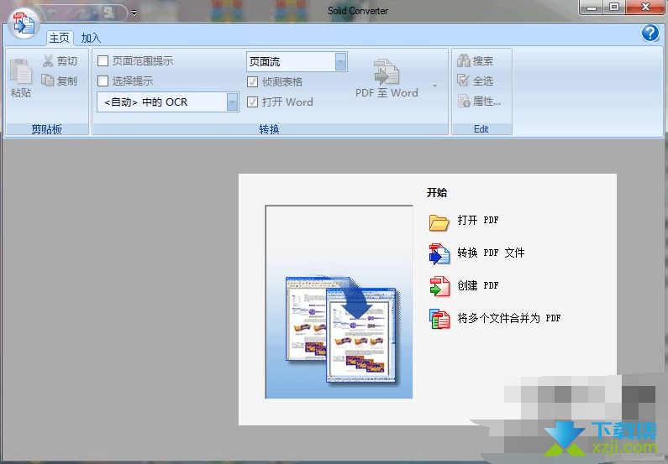
Task: Click the 创建 PDF link
Action: [478, 285]
